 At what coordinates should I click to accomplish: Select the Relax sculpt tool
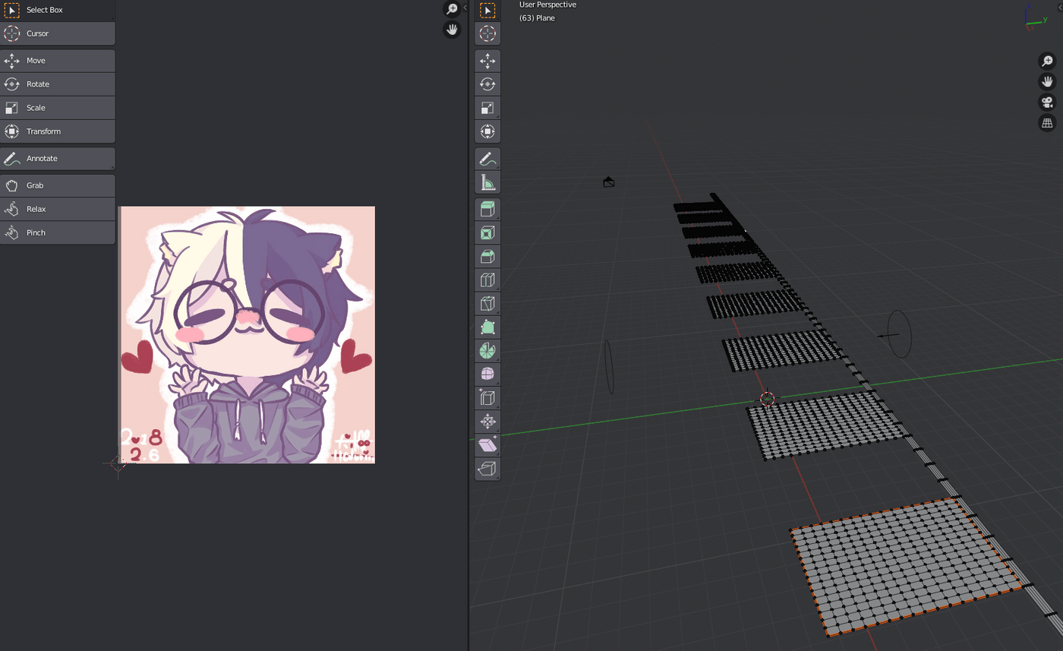click(x=58, y=209)
